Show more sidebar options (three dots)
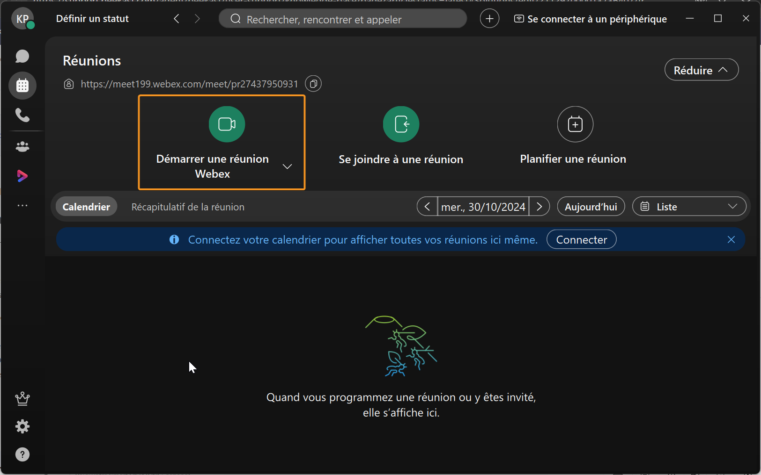This screenshot has width=761, height=475. (x=22, y=205)
